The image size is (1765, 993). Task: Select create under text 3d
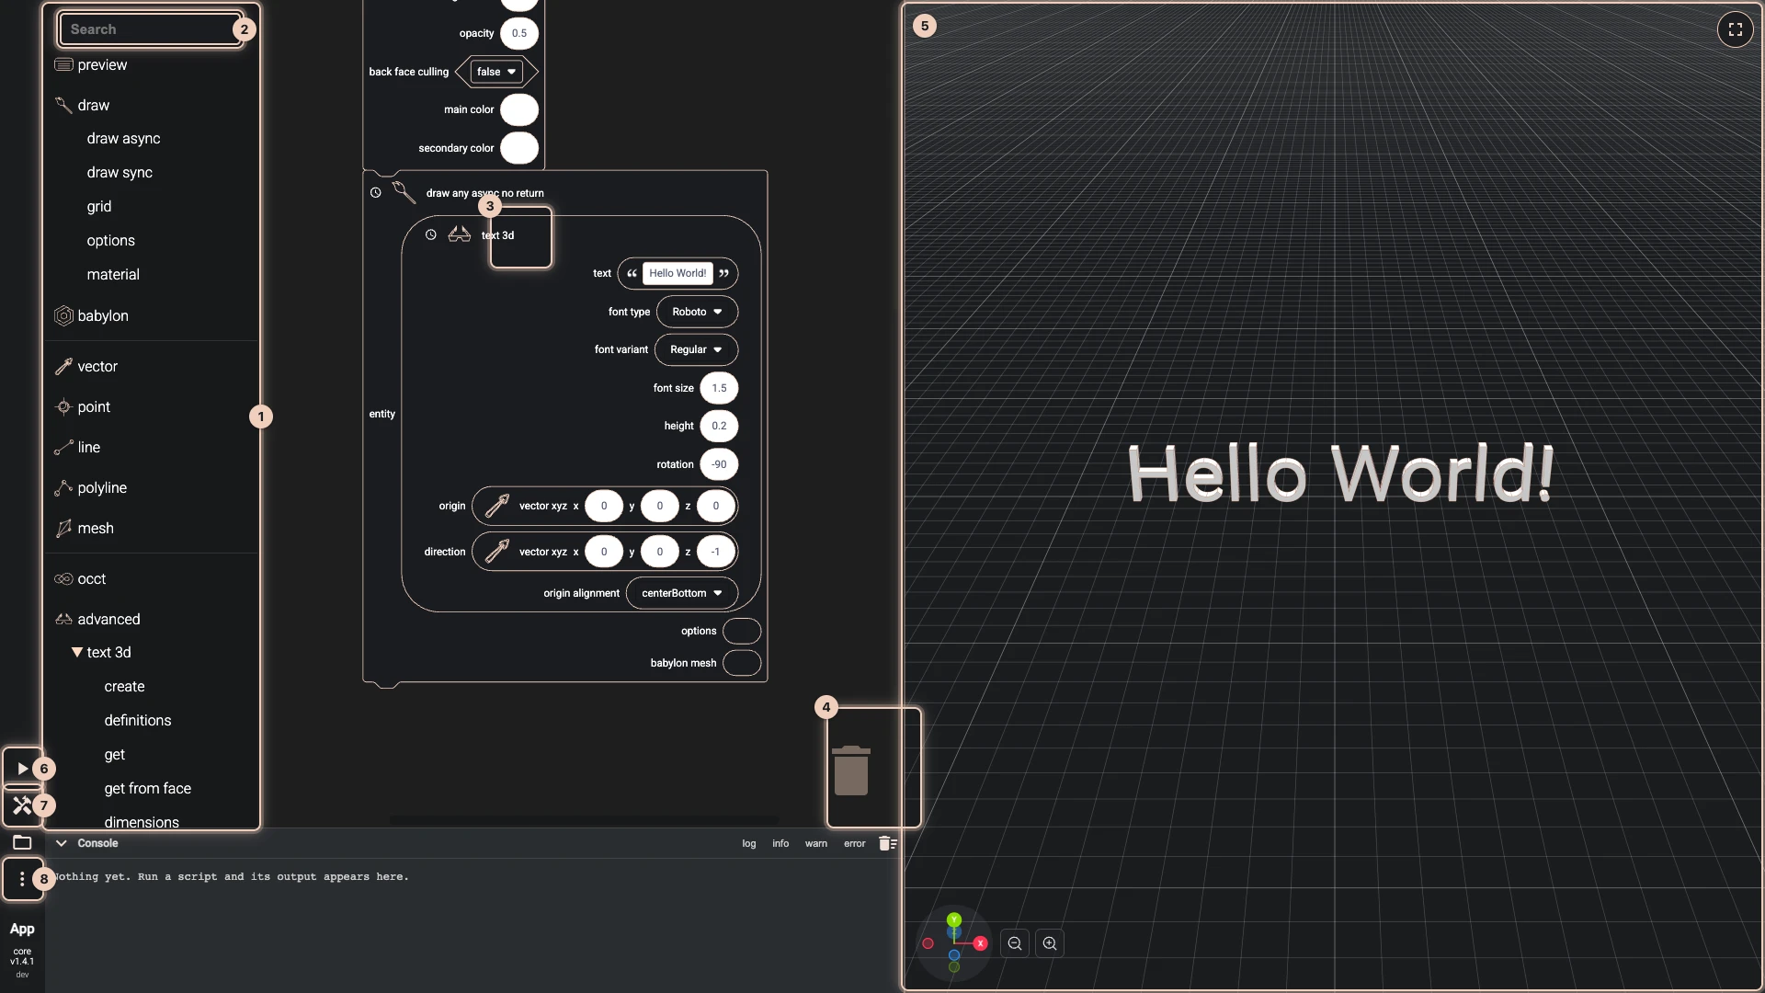pyautogui.click(x=124, y=687)
